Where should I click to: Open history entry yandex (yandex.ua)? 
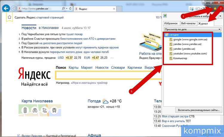pos(184,49)
